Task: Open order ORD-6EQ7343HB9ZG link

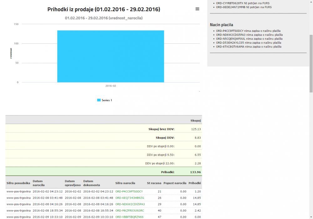Action: 130,198
